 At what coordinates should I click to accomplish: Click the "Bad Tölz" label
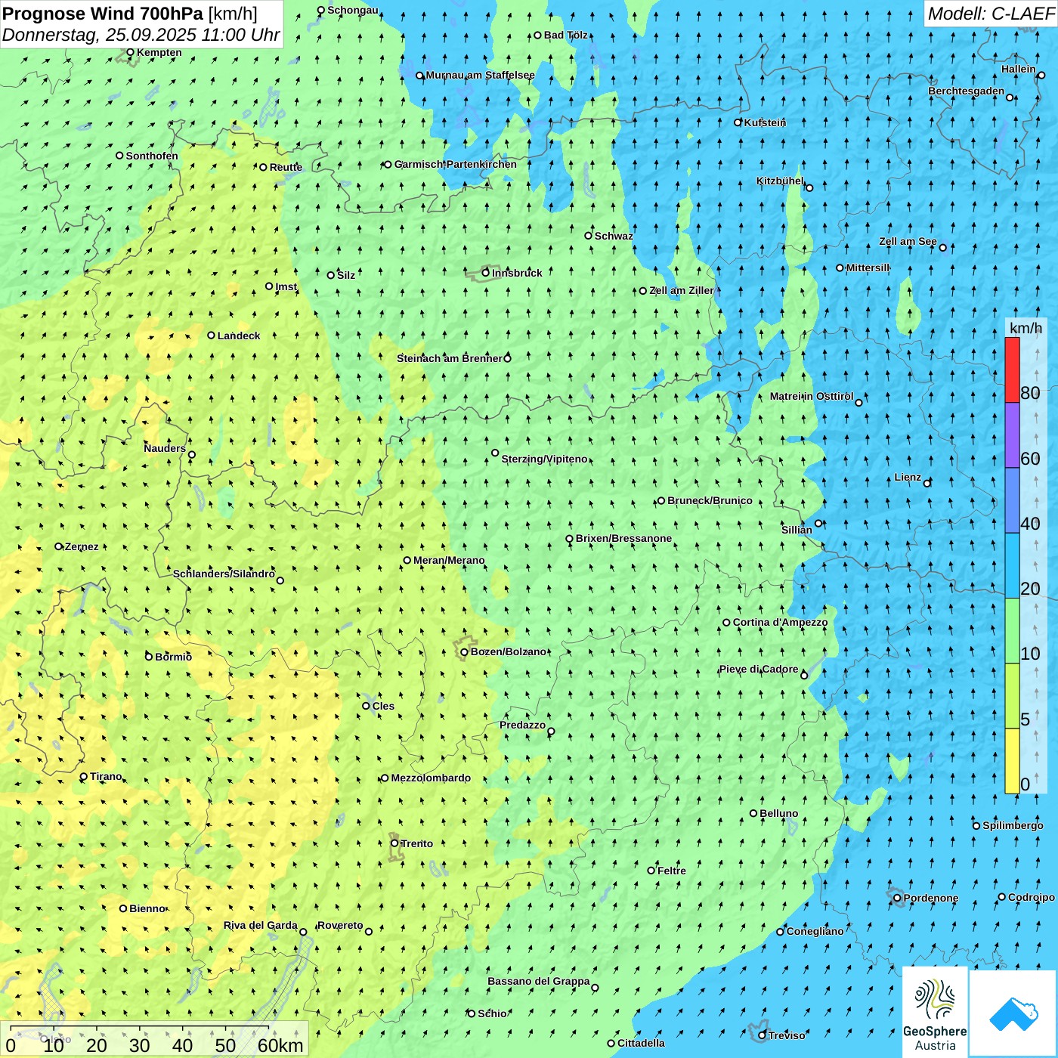566,35
